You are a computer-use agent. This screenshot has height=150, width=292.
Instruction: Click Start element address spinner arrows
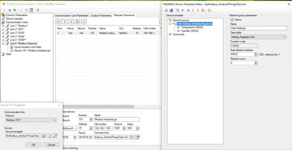coord(256,54)
